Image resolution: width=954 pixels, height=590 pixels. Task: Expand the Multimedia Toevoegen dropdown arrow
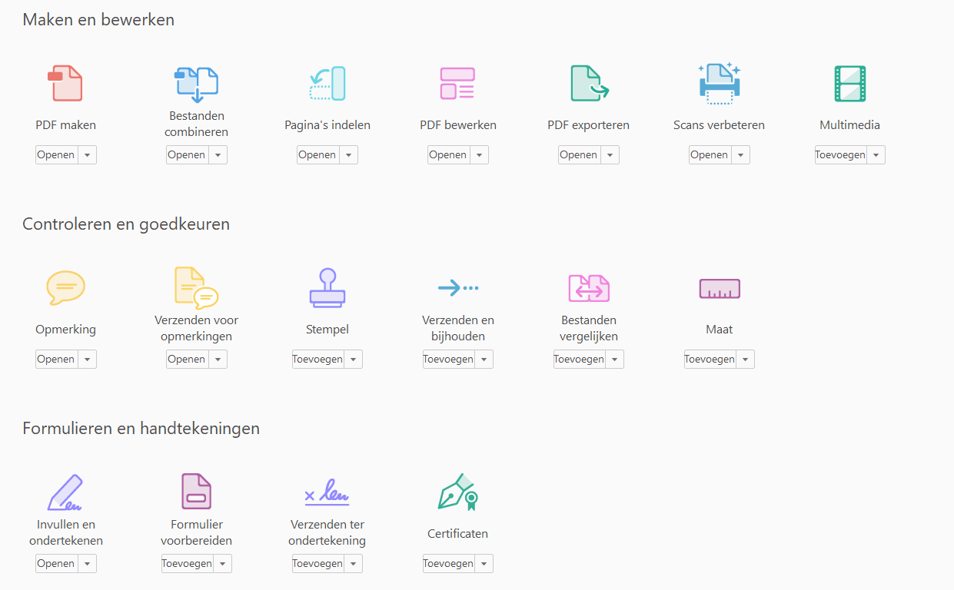coord(876,155)
